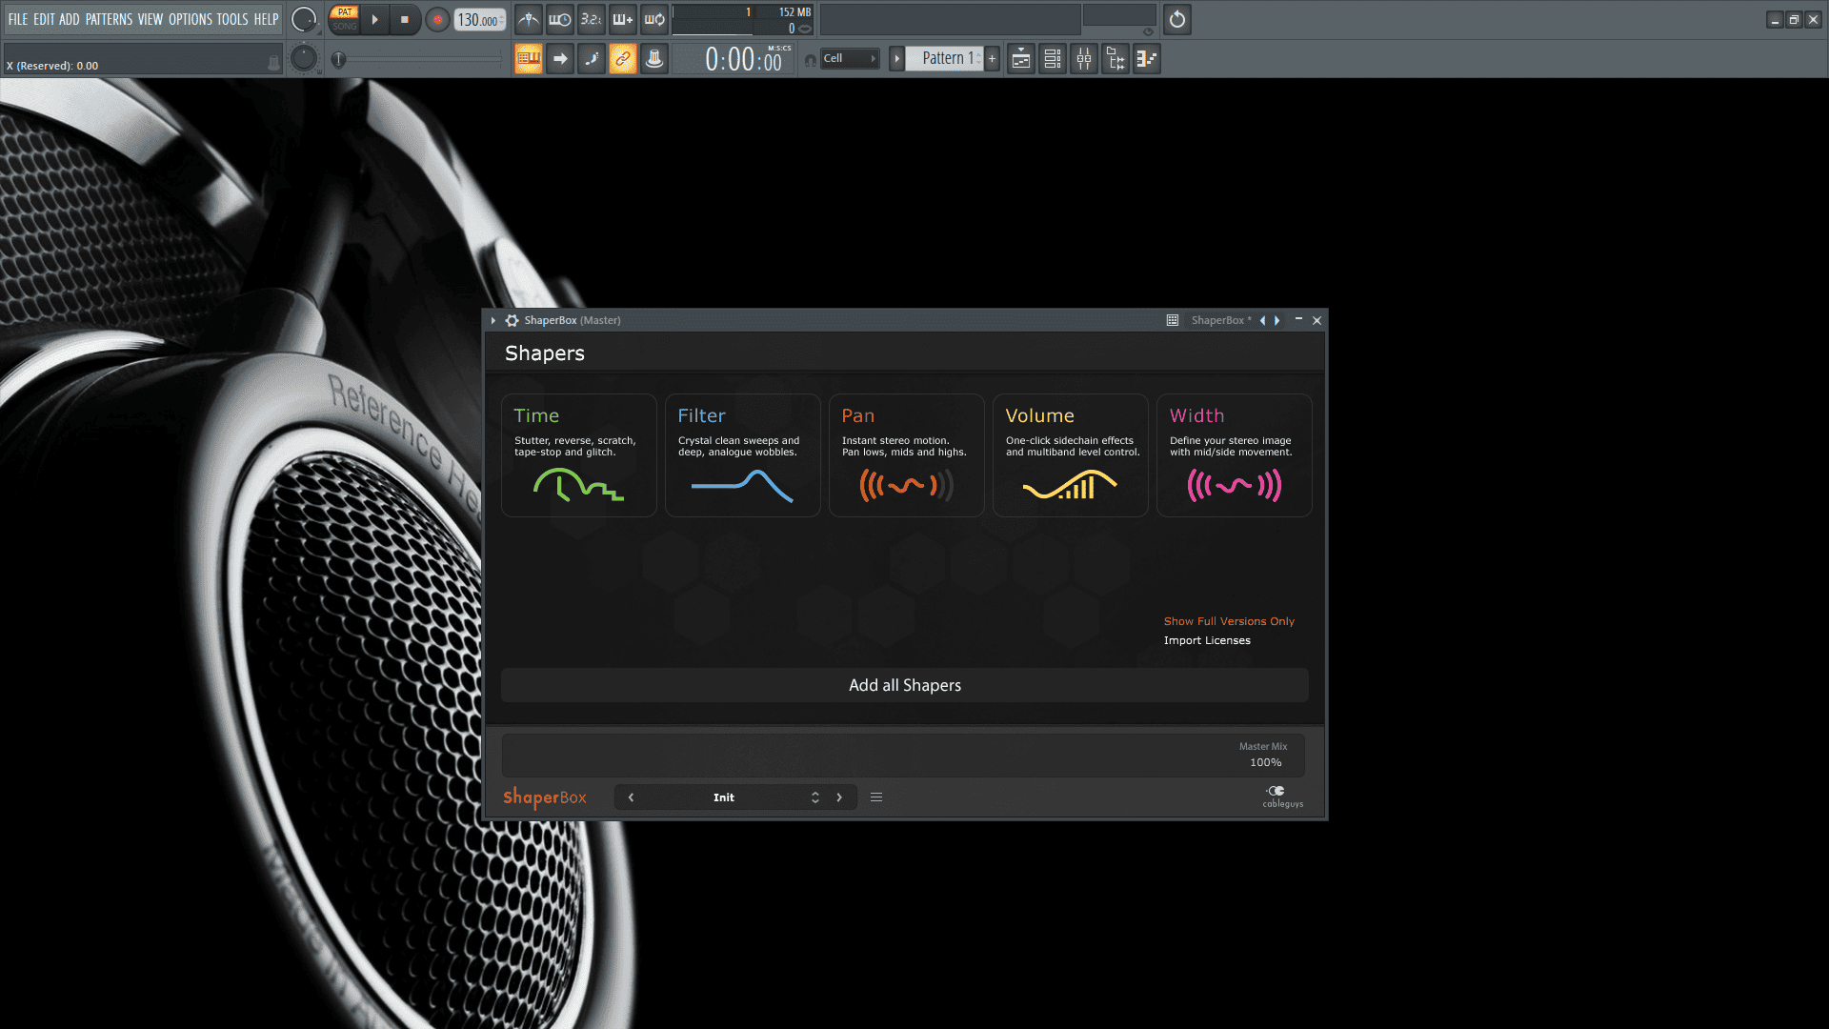Click Import Licenses link

(1207, 640)
